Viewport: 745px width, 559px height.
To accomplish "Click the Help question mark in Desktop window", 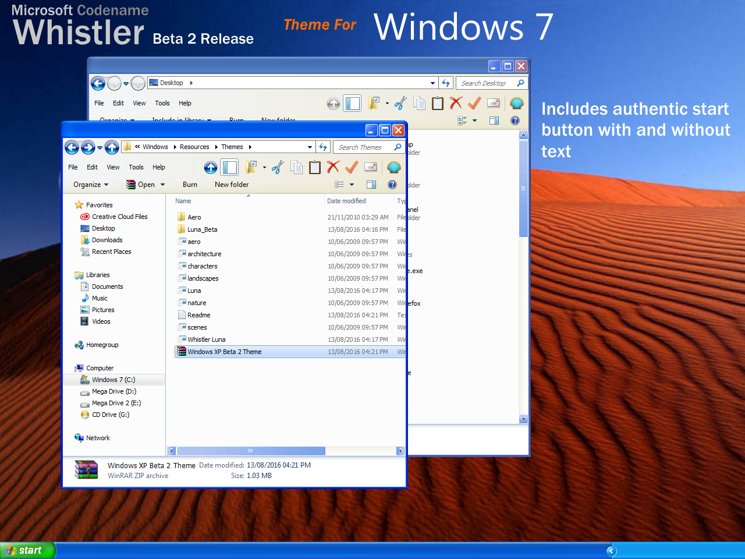I will click(515, 121).
